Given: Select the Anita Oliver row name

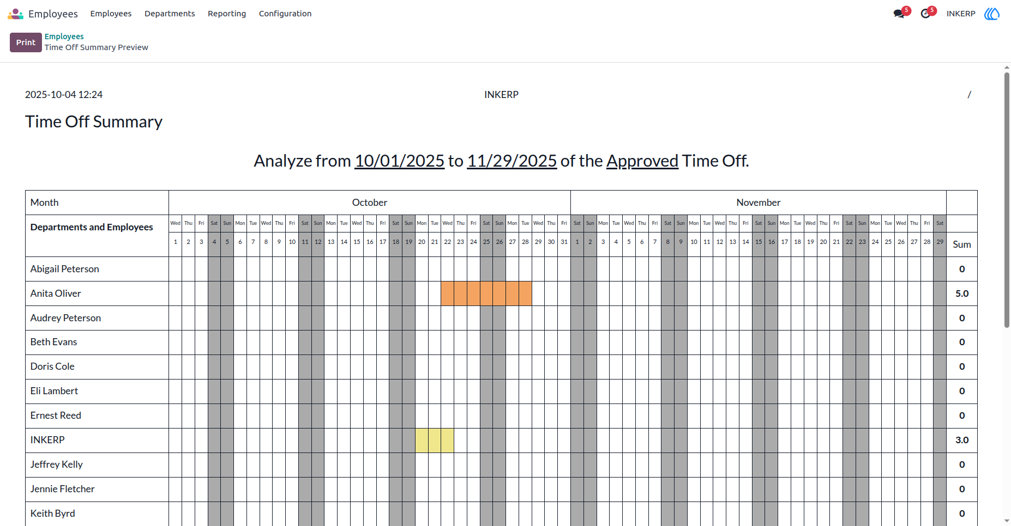Looking at the screenshot, I should coord(56,293).
